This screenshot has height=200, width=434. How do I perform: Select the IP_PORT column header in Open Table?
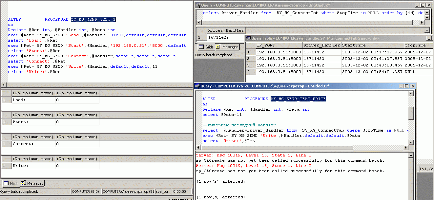(279, 45)
